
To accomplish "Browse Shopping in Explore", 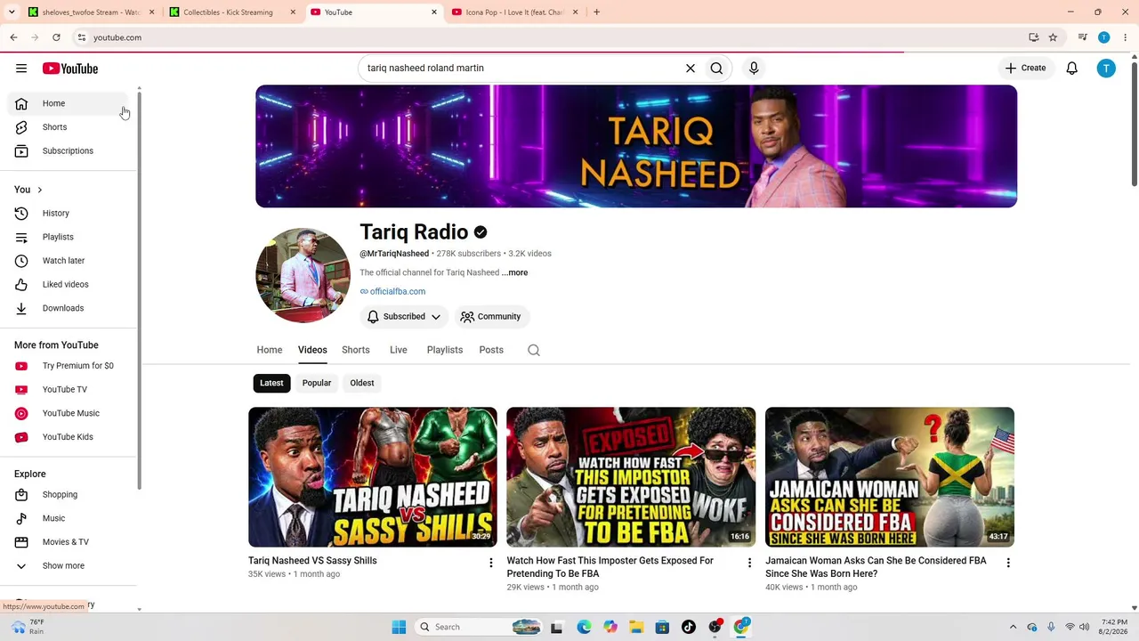I will [68, 494].
